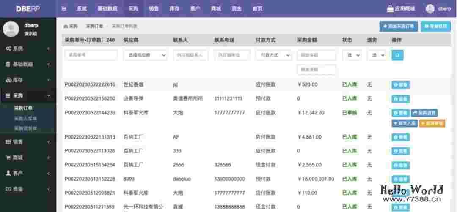Screen dimensions: 457x212
Task: Focus the ending amount filter field
Action: tap(316, 70)
